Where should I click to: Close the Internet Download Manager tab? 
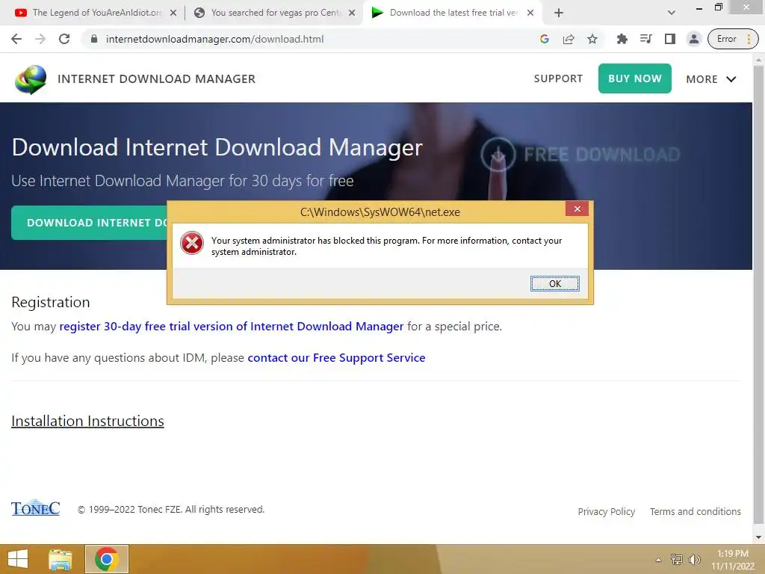530,13
